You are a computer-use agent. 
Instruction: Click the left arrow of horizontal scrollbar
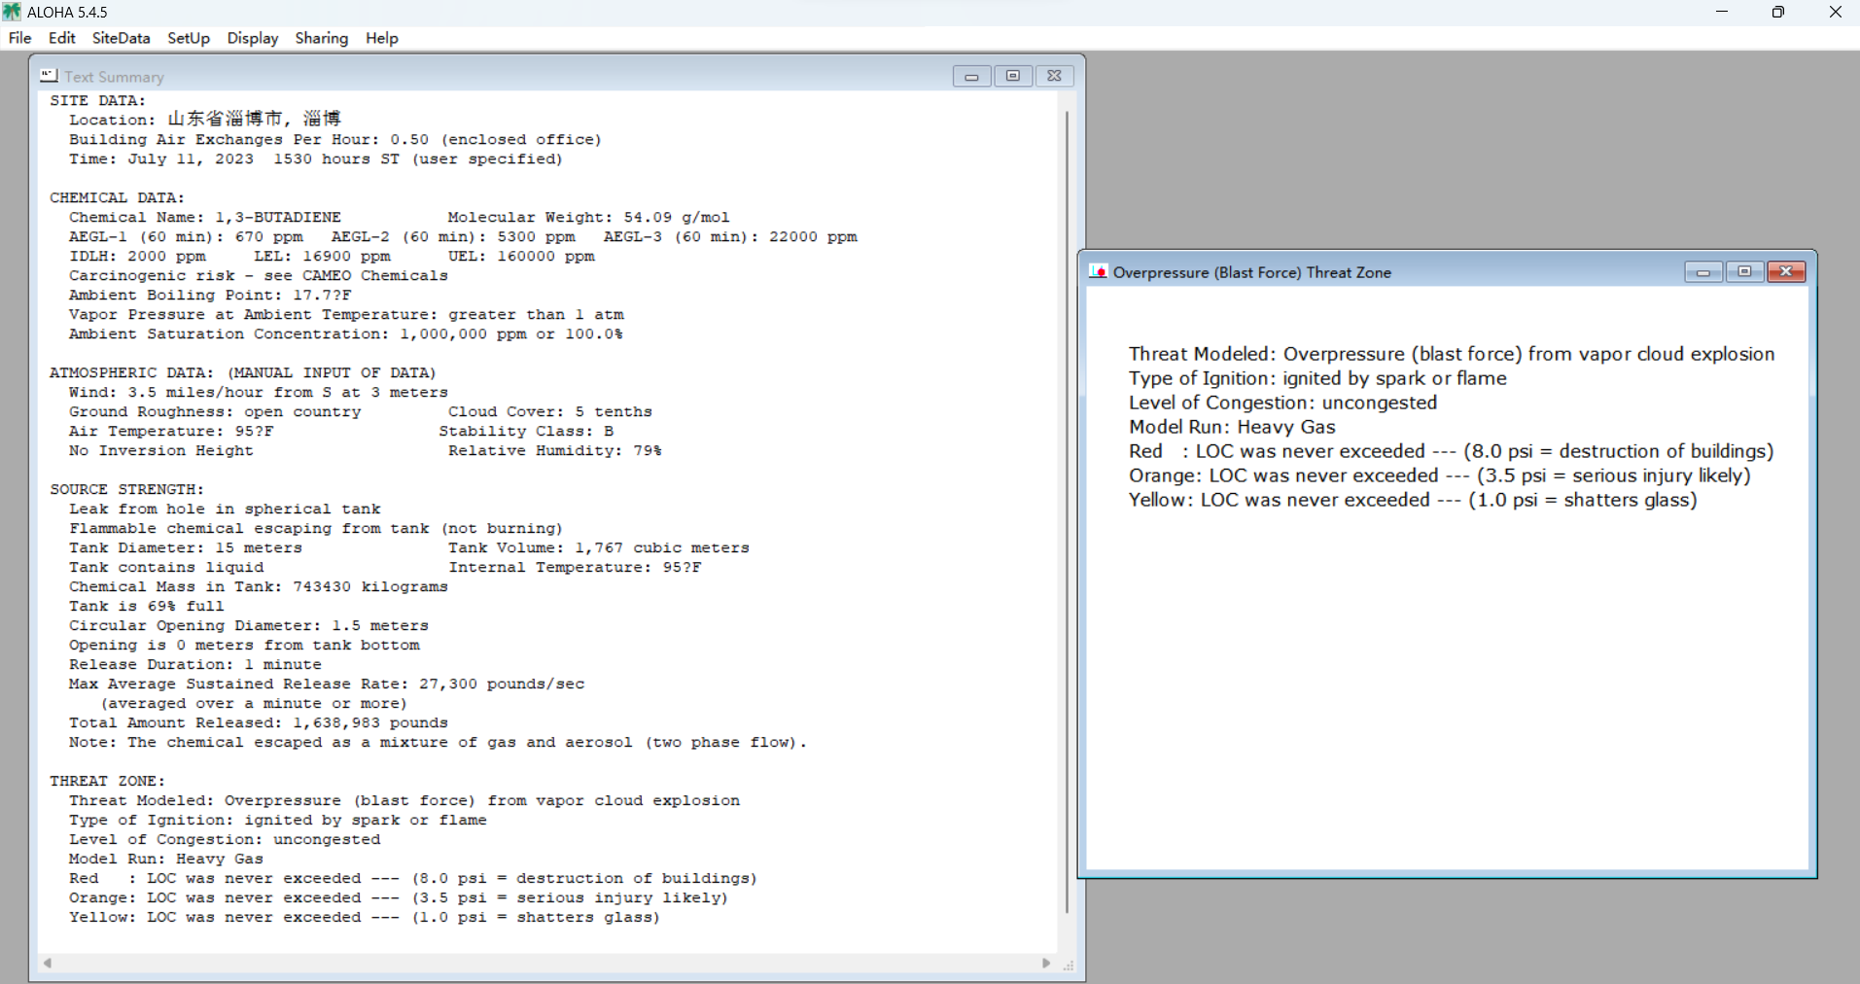(x=48, y=963)
